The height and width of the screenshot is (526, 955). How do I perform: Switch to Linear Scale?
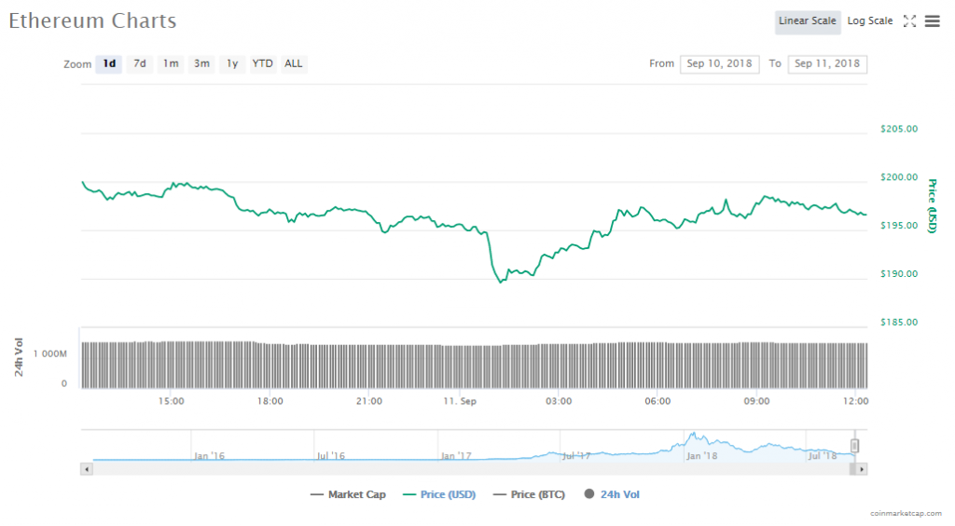pos(808,21)
